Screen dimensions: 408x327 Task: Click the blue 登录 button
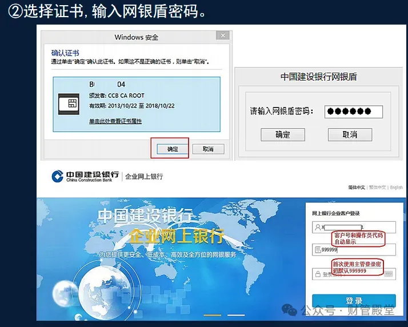coord(354,301)
